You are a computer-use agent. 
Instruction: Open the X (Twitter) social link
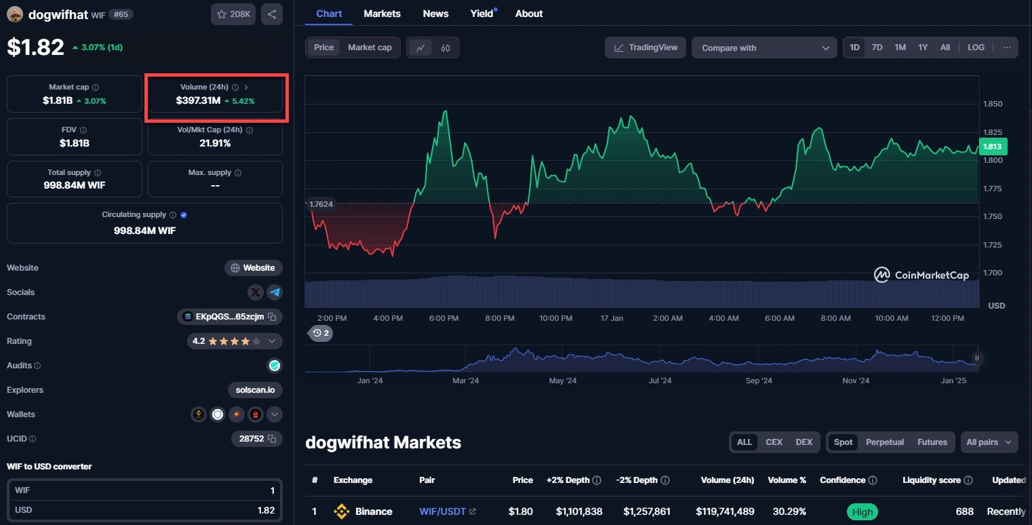256,292
